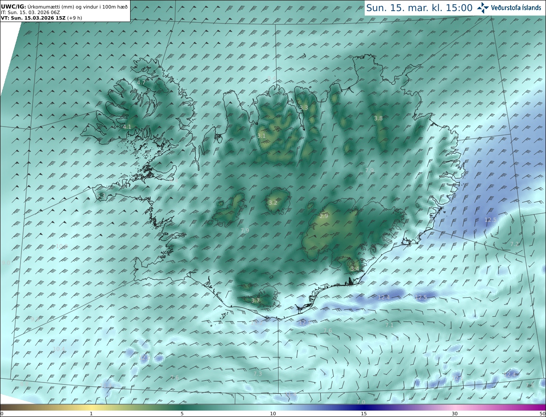
Task: Click the color scale tick label '5'
Action: click(x=182, y=414)
